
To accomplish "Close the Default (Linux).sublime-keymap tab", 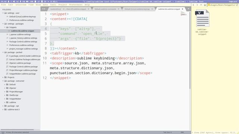I will coord(152,9).
